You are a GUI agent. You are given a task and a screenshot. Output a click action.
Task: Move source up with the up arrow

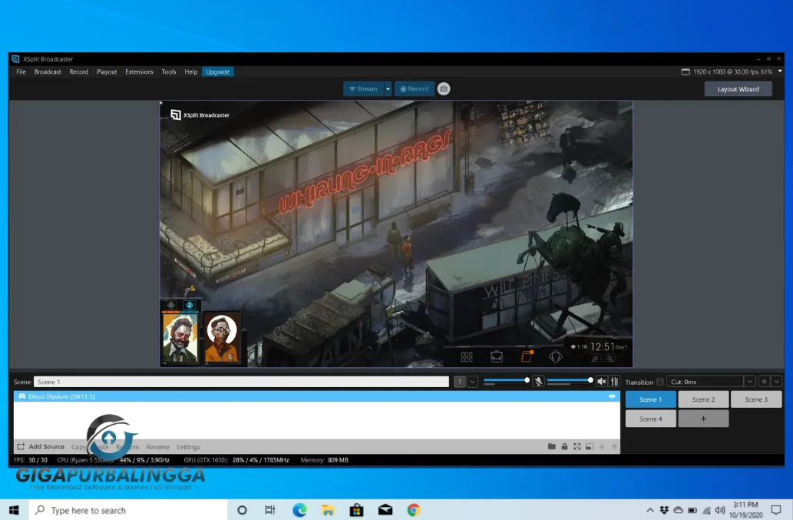pyautogui.click(x=614, y=447)
